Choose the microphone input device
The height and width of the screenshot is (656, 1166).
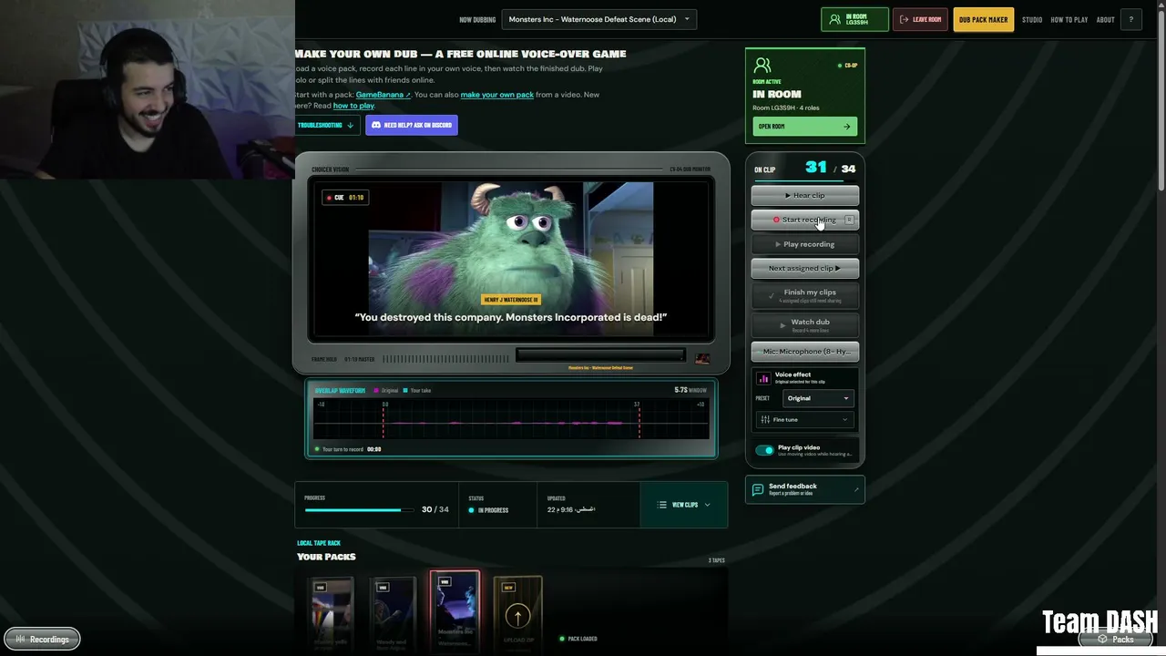(805, 352)
